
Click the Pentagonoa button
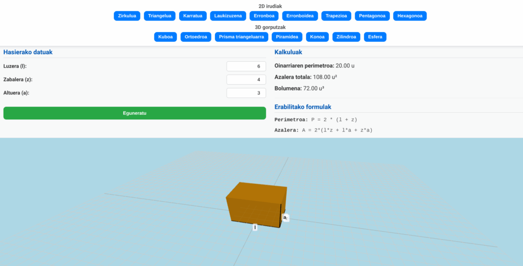(372, 16)
